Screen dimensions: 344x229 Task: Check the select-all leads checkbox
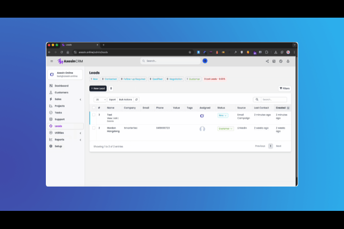94,108
